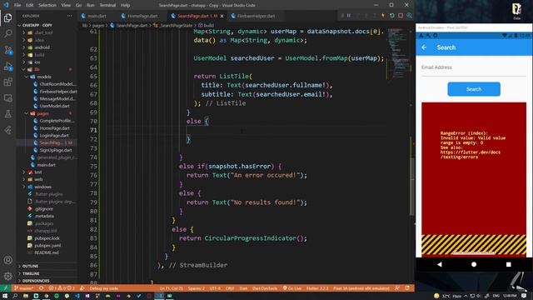
Task: Tap the emulator recent apps button
Action: coord(509,264)
